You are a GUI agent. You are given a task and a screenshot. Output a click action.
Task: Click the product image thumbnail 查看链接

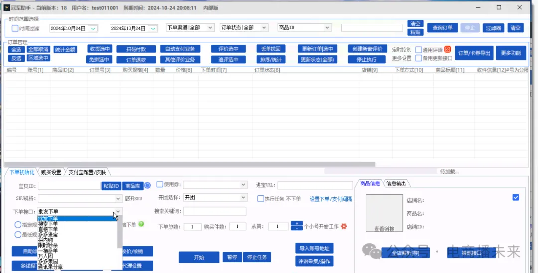click(x=384, y=213)
